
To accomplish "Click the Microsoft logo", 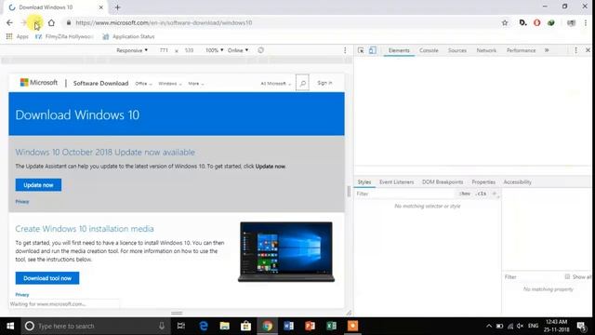I will [39, 83].
